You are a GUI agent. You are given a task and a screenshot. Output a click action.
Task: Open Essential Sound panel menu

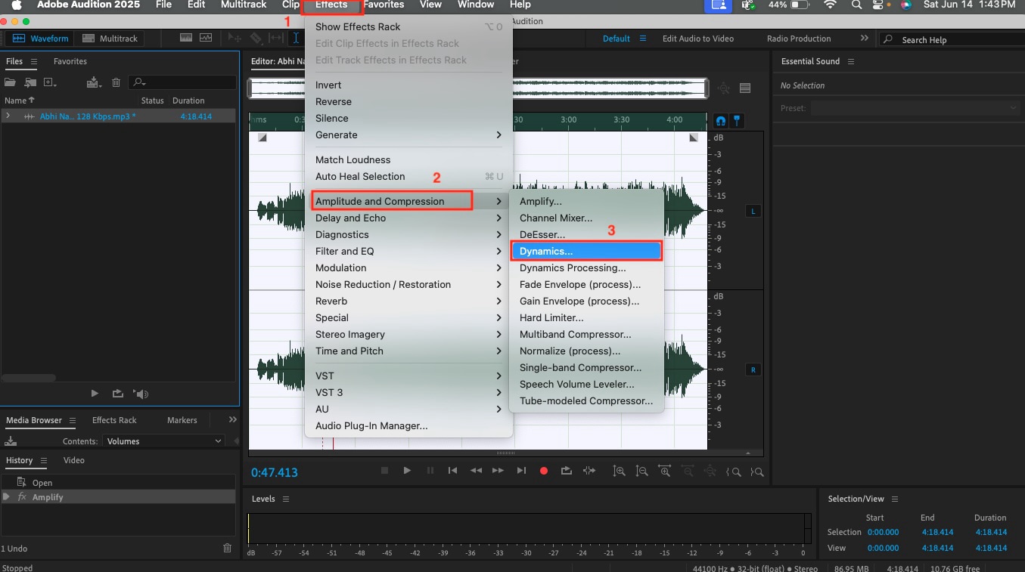[851, 61]
